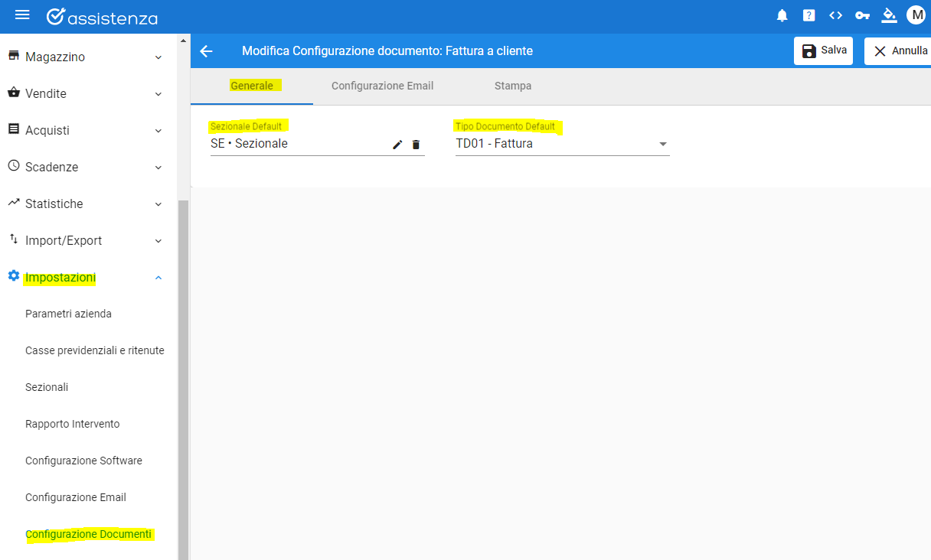Image resolution: width=931 pixels, height=560 pixels.
Task: Switch to the Configurazione Email tab
Action: (382, 86)
